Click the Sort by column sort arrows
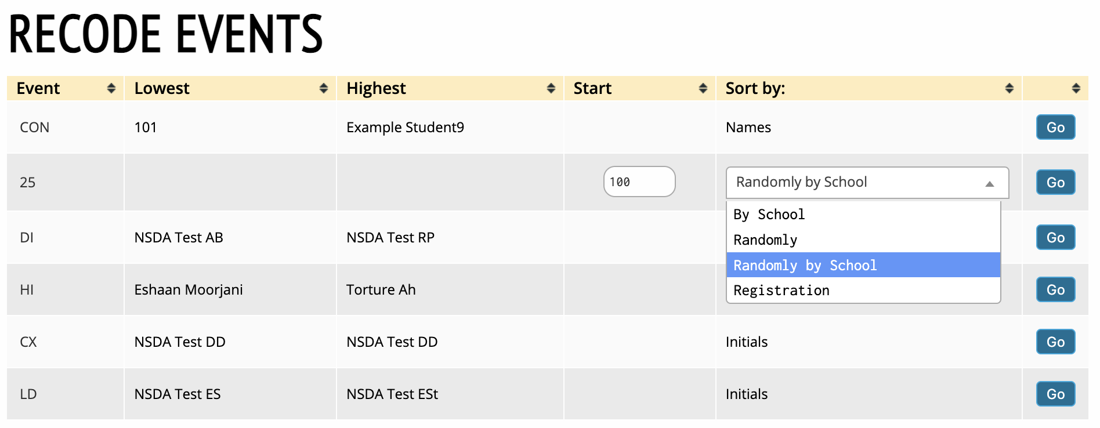1100x428 pixels. pyautogui.click(x=1009, y=88)
